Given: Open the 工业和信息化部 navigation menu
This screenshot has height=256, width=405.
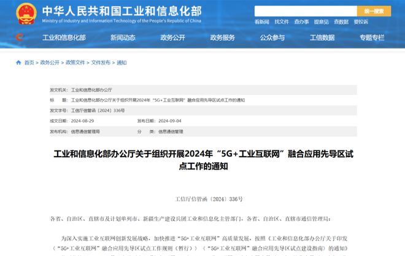Looking at the screenshot, I should tap(64, 37).
